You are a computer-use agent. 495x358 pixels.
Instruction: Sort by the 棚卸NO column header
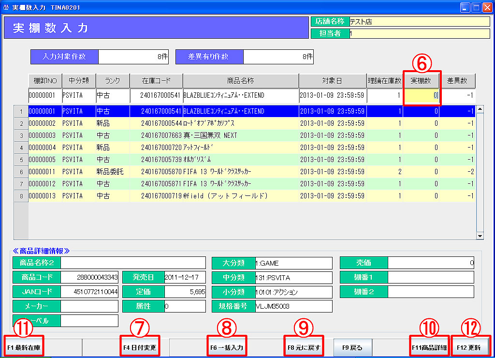point(45,81)
